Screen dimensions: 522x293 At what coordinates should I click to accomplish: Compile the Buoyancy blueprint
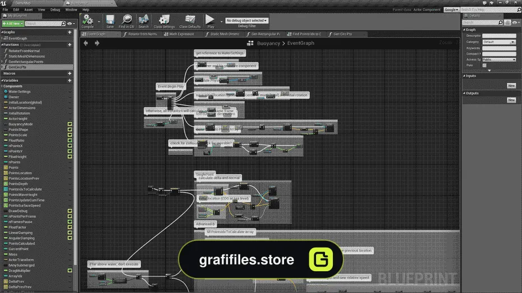coord(88,21)
